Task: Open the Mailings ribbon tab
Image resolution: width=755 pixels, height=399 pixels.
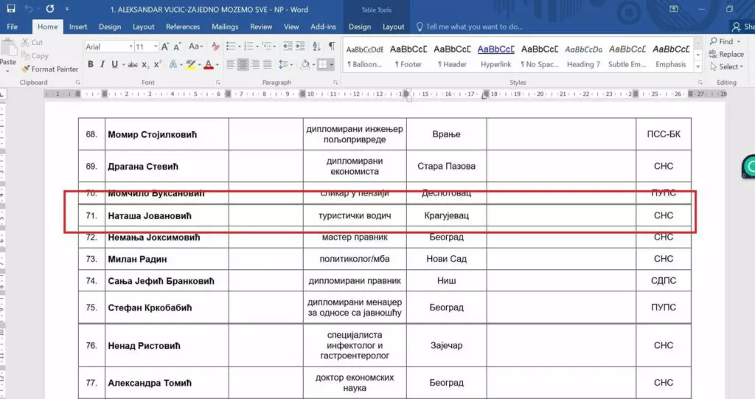Action: coord(225,27)
